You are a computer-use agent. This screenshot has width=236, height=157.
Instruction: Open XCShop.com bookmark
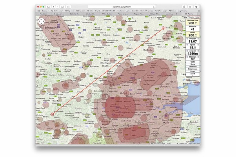click(80, 11)
